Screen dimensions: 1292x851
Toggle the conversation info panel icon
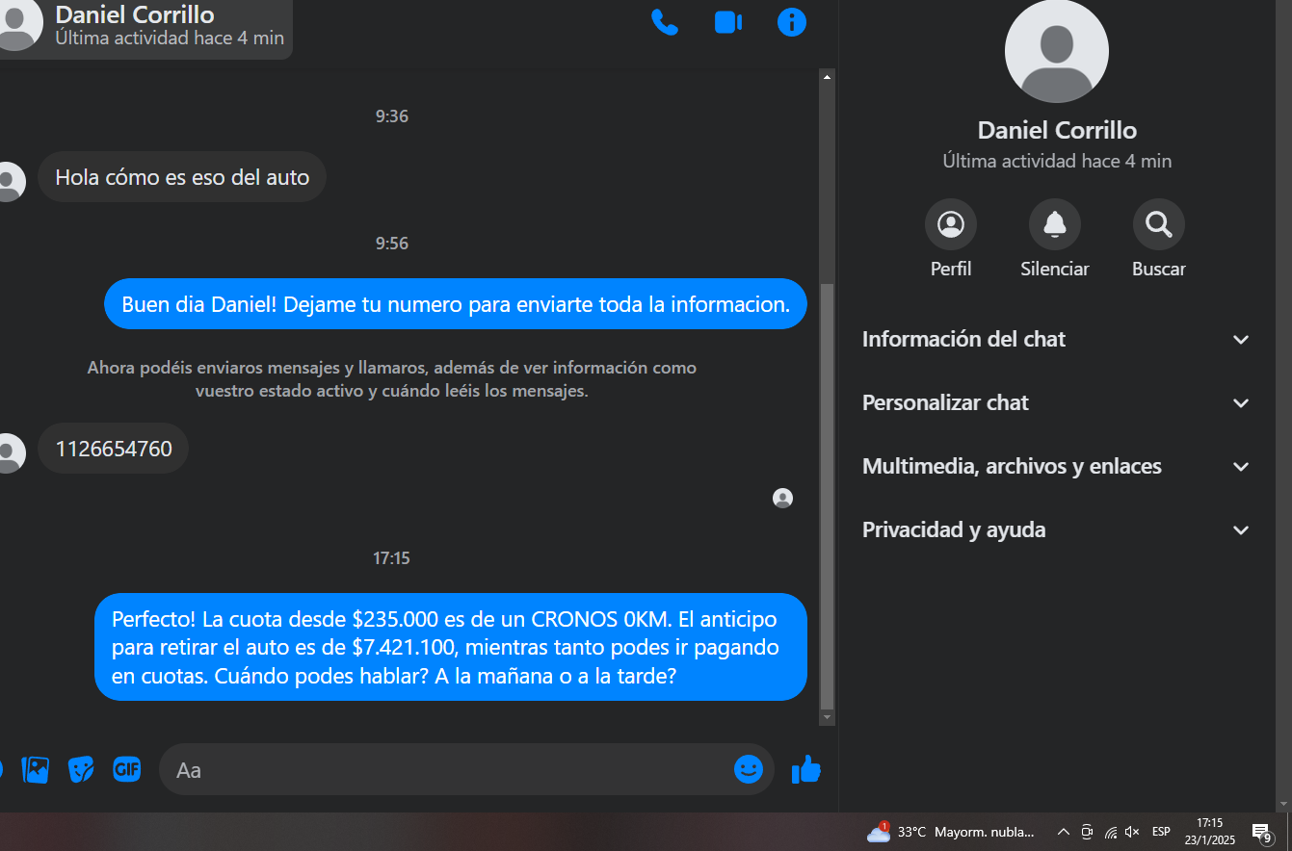tap(792, 22)
